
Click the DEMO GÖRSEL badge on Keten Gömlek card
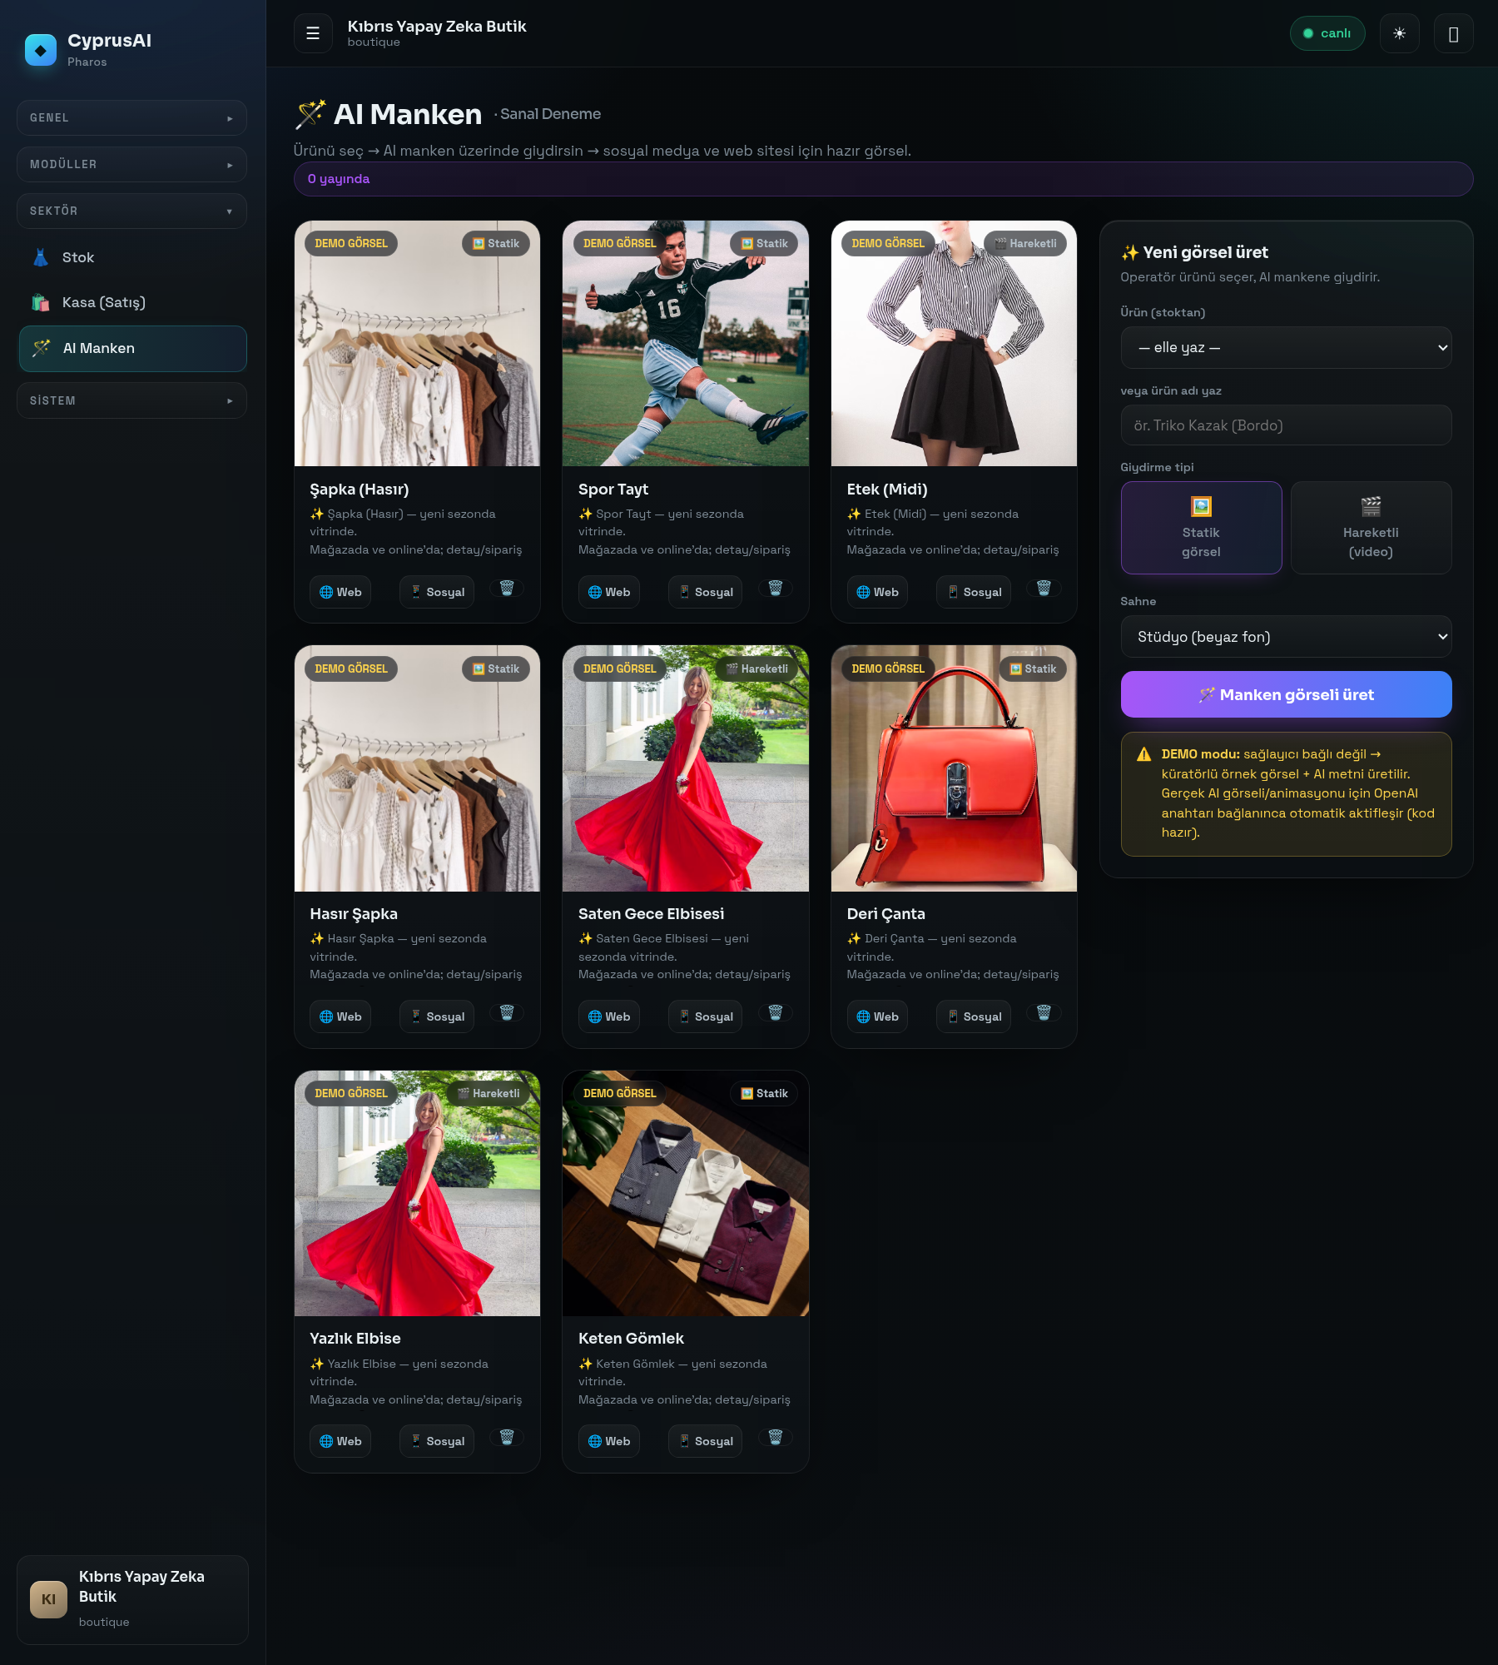[x=619, y=1093]
